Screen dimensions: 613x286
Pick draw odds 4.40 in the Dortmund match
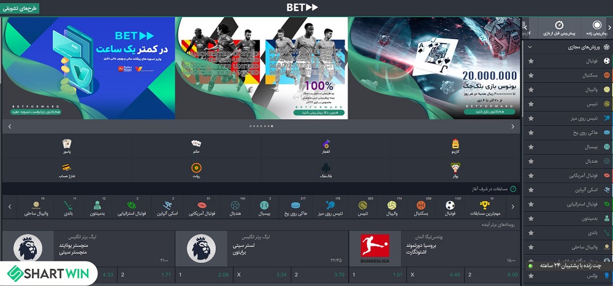[x=435, y=275]
